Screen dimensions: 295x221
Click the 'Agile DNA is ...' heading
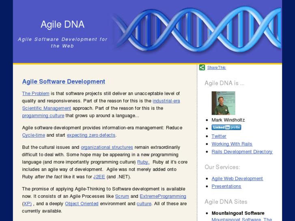tap(224, 83)
